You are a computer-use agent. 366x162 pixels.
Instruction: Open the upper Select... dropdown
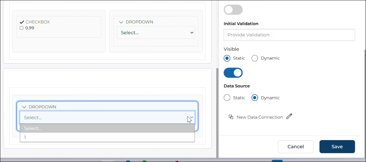[156, 33]
